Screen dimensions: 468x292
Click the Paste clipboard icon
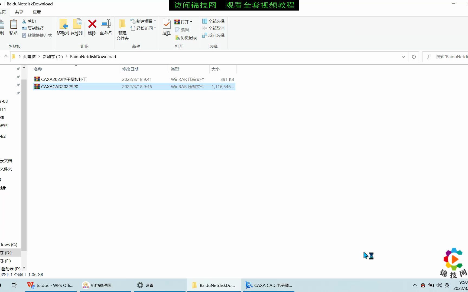coord(14,24)
